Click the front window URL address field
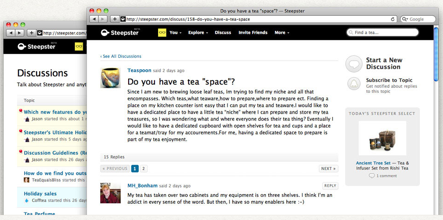Image resolution: width=443 pixels, height=220 pixels. click(x=258, y=19)
